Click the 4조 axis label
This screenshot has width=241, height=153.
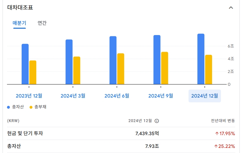pyautogui.click(x=231, y=59)
